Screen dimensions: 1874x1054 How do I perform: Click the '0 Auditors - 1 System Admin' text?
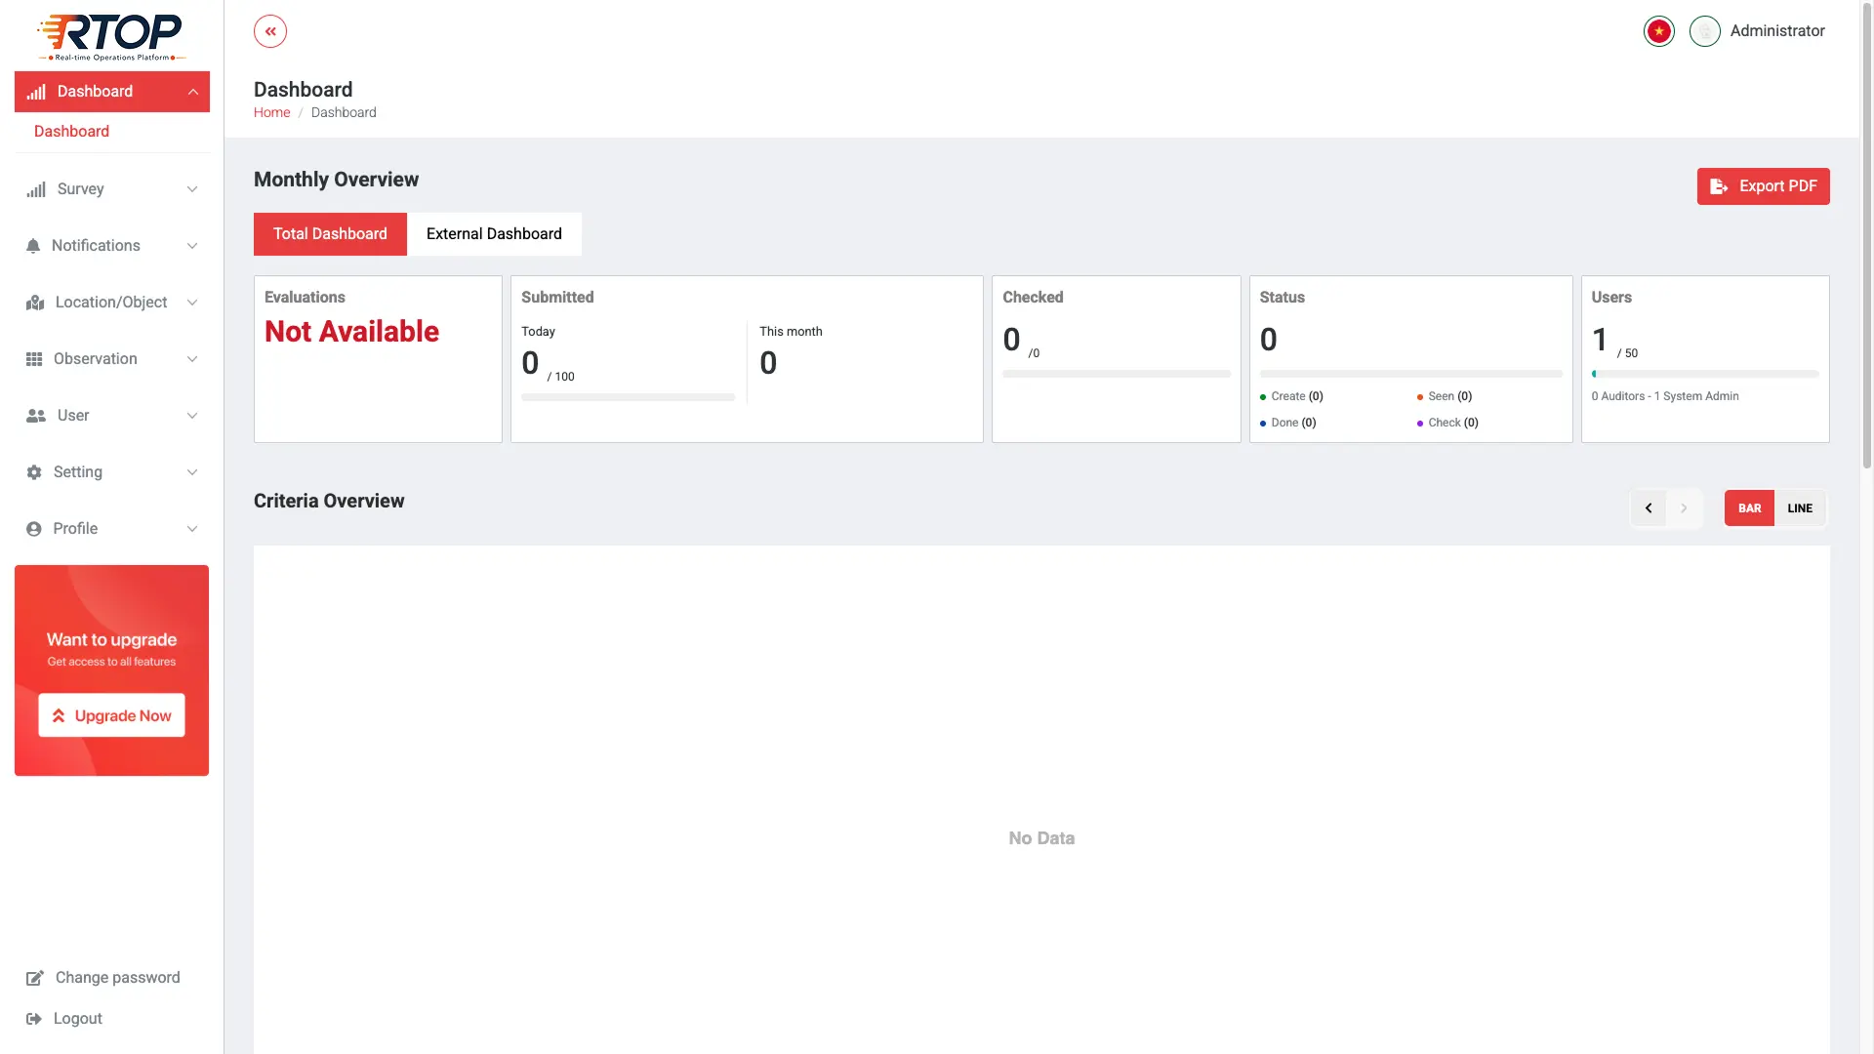point(1665,396)
